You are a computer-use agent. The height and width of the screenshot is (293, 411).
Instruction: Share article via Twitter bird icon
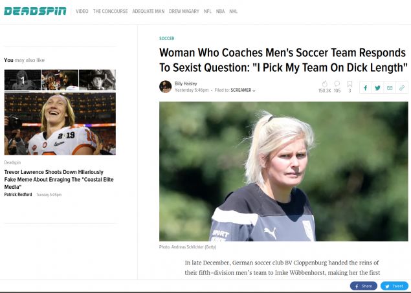point(378,87)
